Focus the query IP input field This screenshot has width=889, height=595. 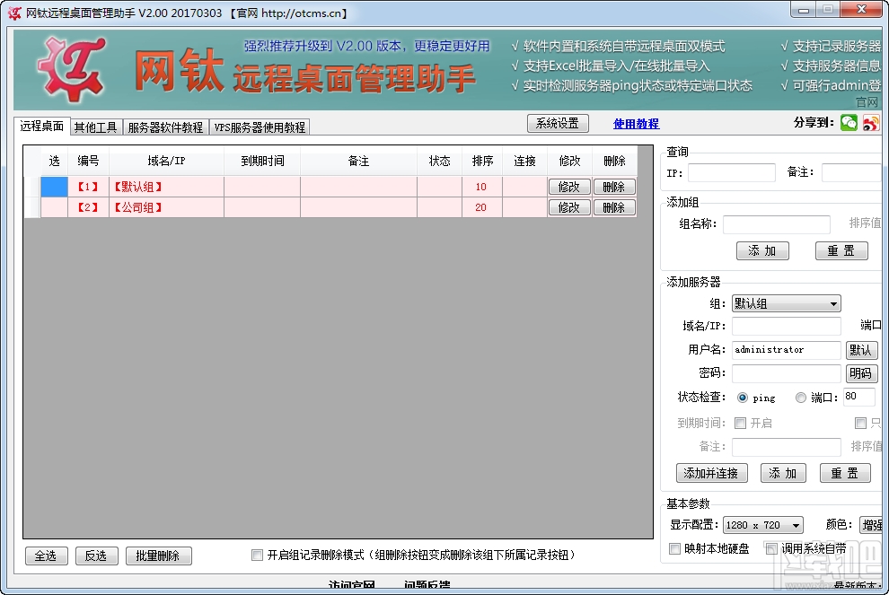(x=731, y=173)
